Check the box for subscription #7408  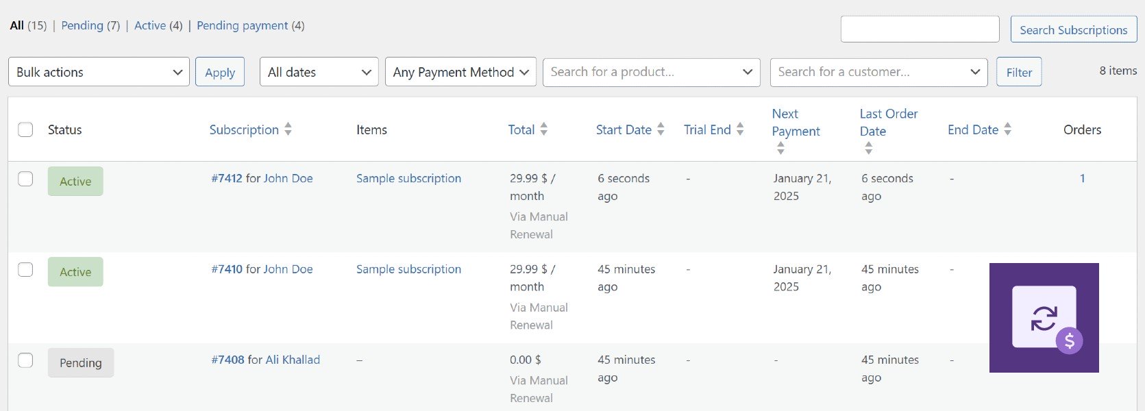pyautogui.click(x=25, y=360)
